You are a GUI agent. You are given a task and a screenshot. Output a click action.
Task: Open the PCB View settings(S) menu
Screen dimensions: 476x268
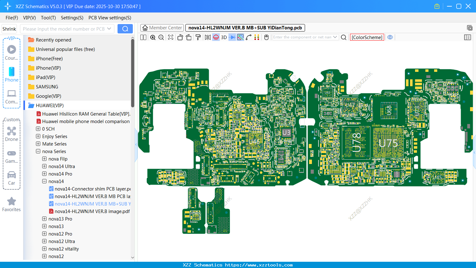(110, 18)
